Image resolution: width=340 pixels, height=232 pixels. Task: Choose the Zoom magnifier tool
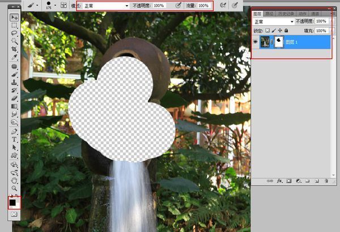14,188
